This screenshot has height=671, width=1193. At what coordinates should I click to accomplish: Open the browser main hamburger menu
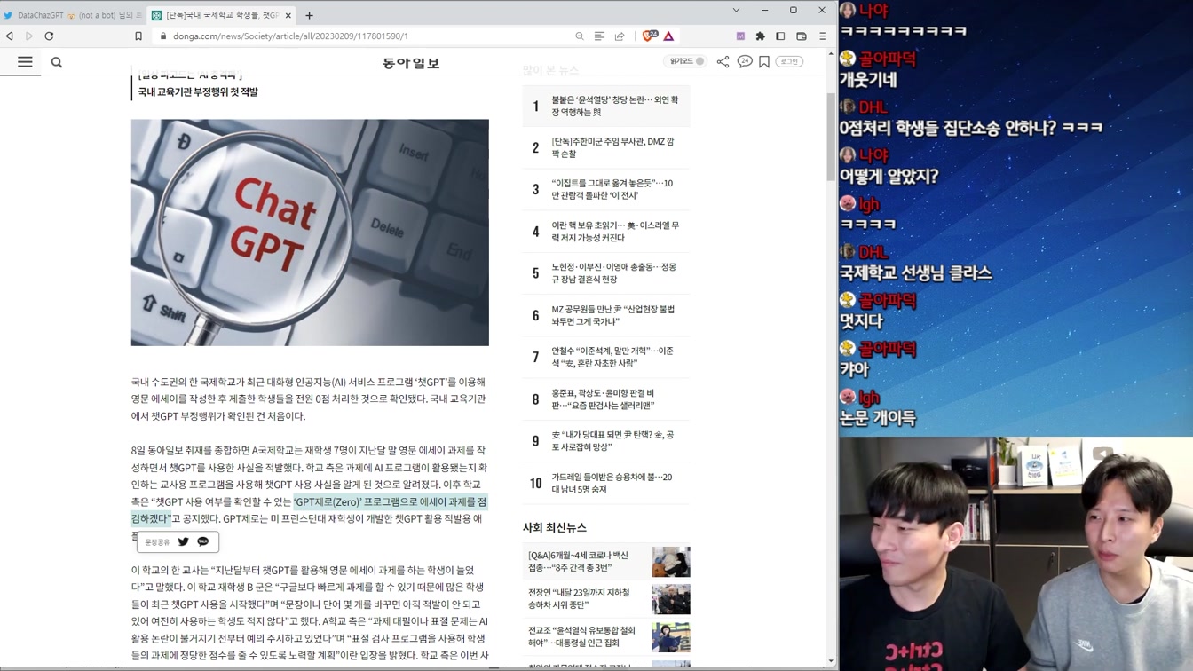[x=823, y=36]
